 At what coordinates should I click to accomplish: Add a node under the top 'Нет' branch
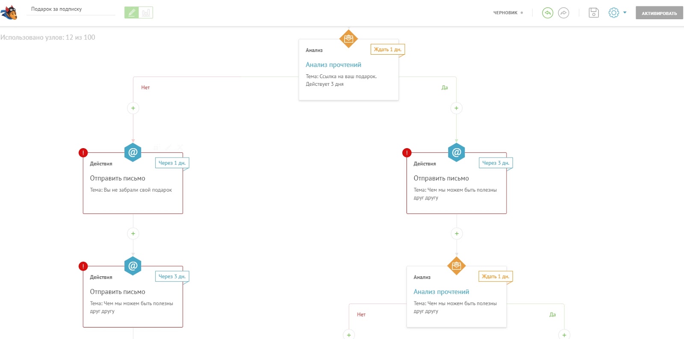(133, 108)
